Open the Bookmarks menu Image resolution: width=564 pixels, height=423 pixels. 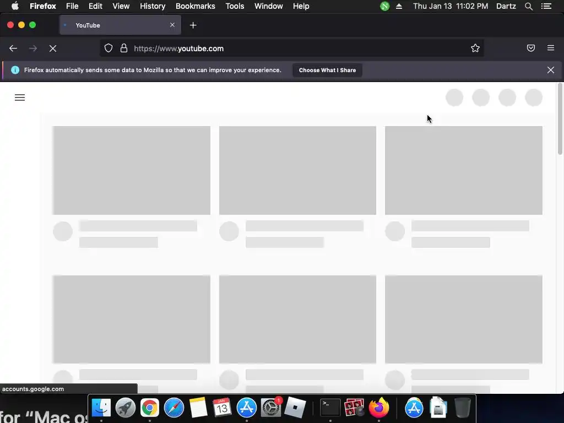tap(196, 6)
